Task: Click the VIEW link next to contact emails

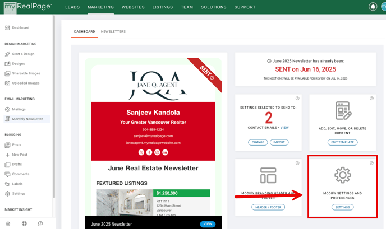Action: (x=284, y=128)
